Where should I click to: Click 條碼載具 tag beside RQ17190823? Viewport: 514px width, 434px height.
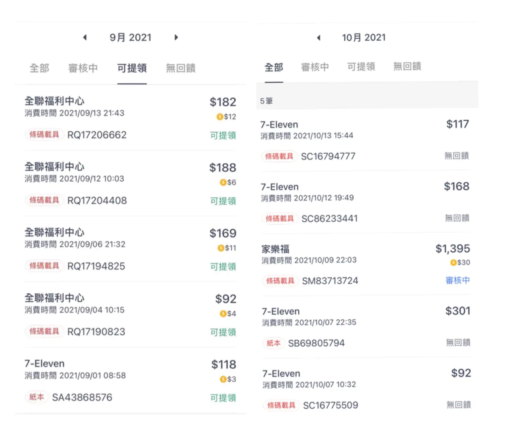44,331
